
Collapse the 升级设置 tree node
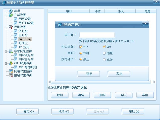pos(6,15)
